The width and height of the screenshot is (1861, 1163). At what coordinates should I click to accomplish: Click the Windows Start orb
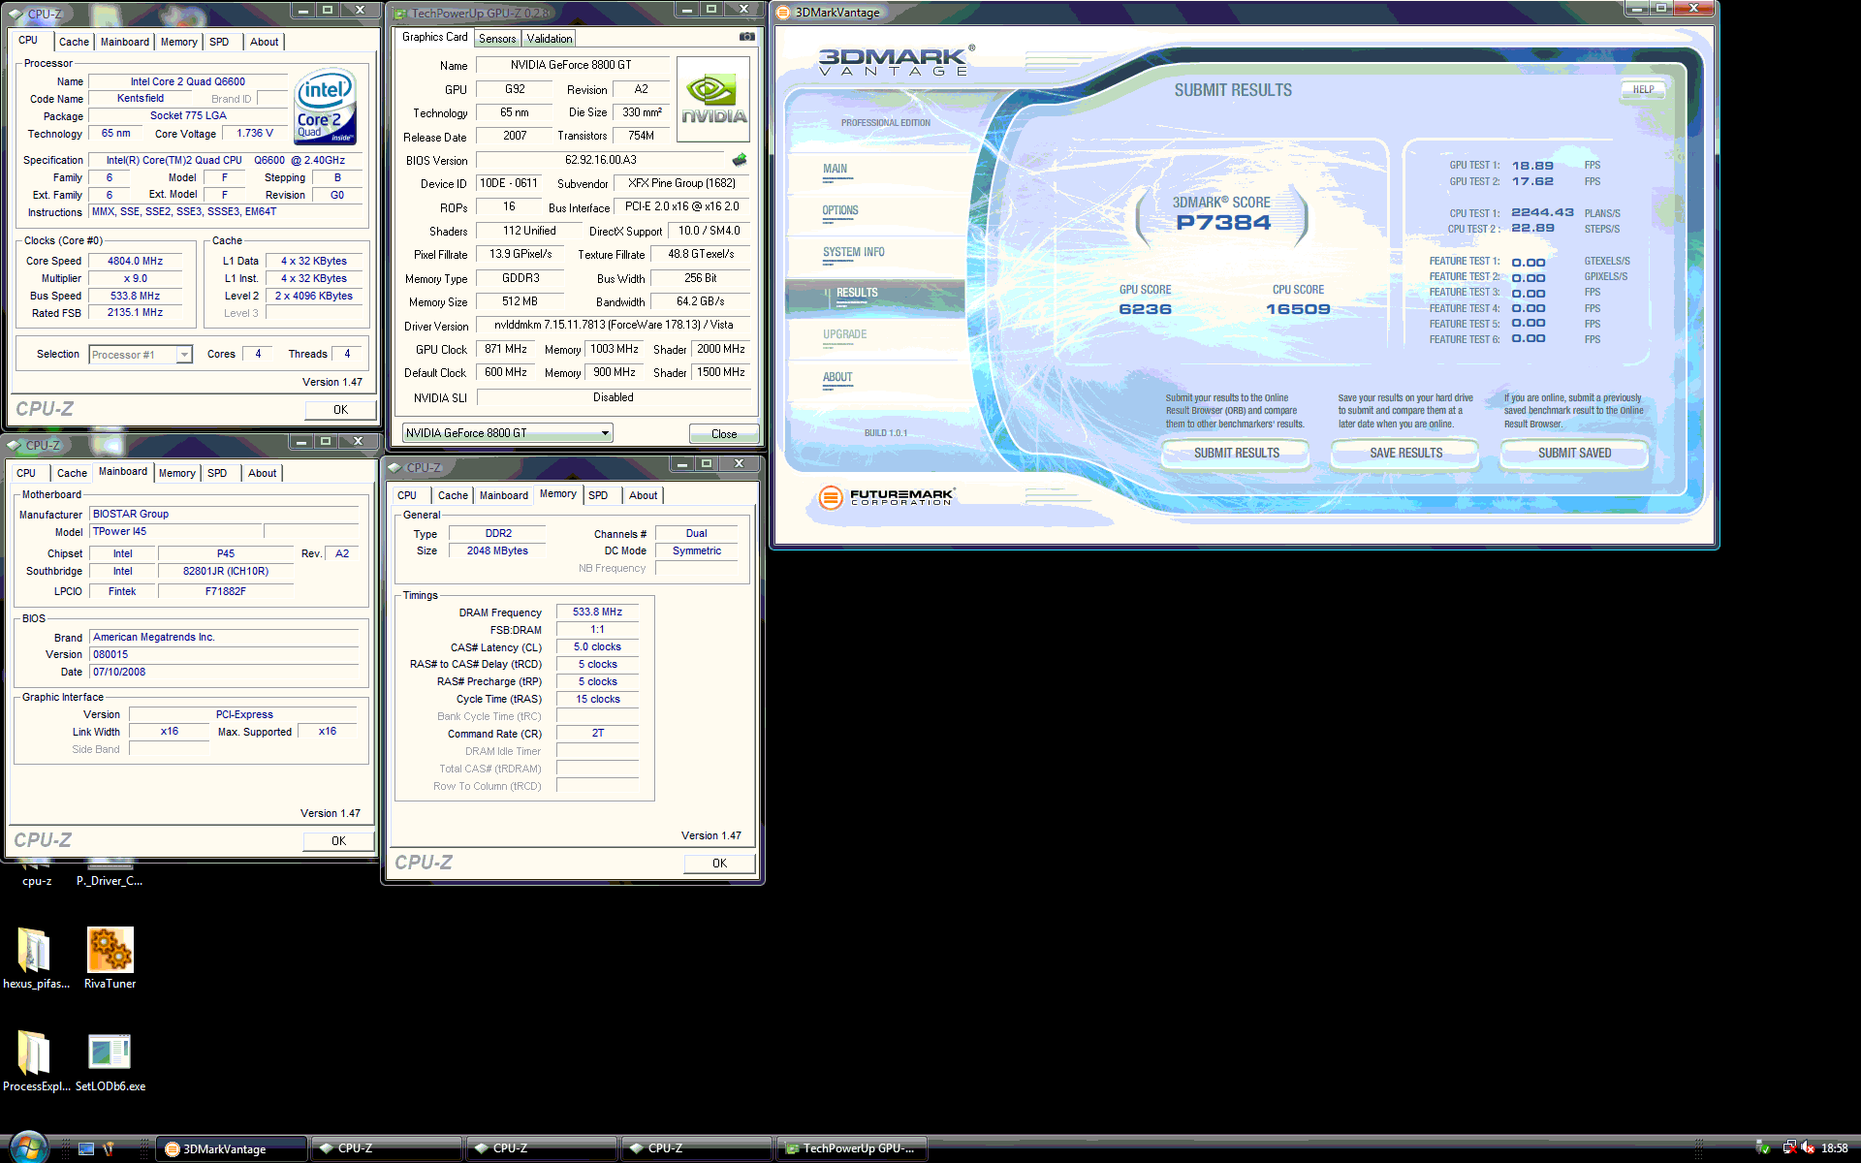(27, 1147)
